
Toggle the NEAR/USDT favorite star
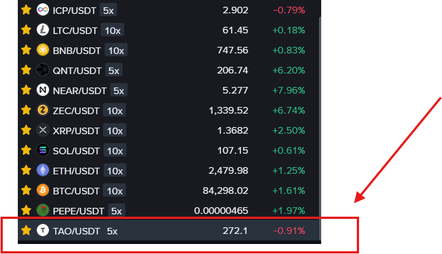click(26, 90)
